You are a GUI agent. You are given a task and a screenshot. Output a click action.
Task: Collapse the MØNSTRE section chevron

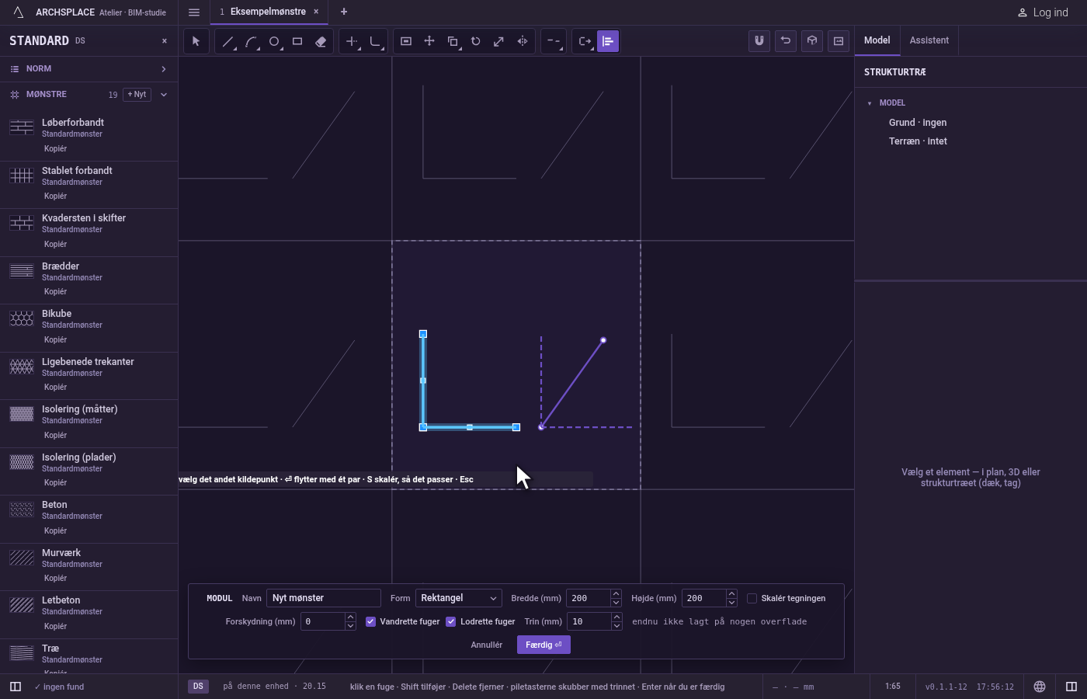point(164,95)
